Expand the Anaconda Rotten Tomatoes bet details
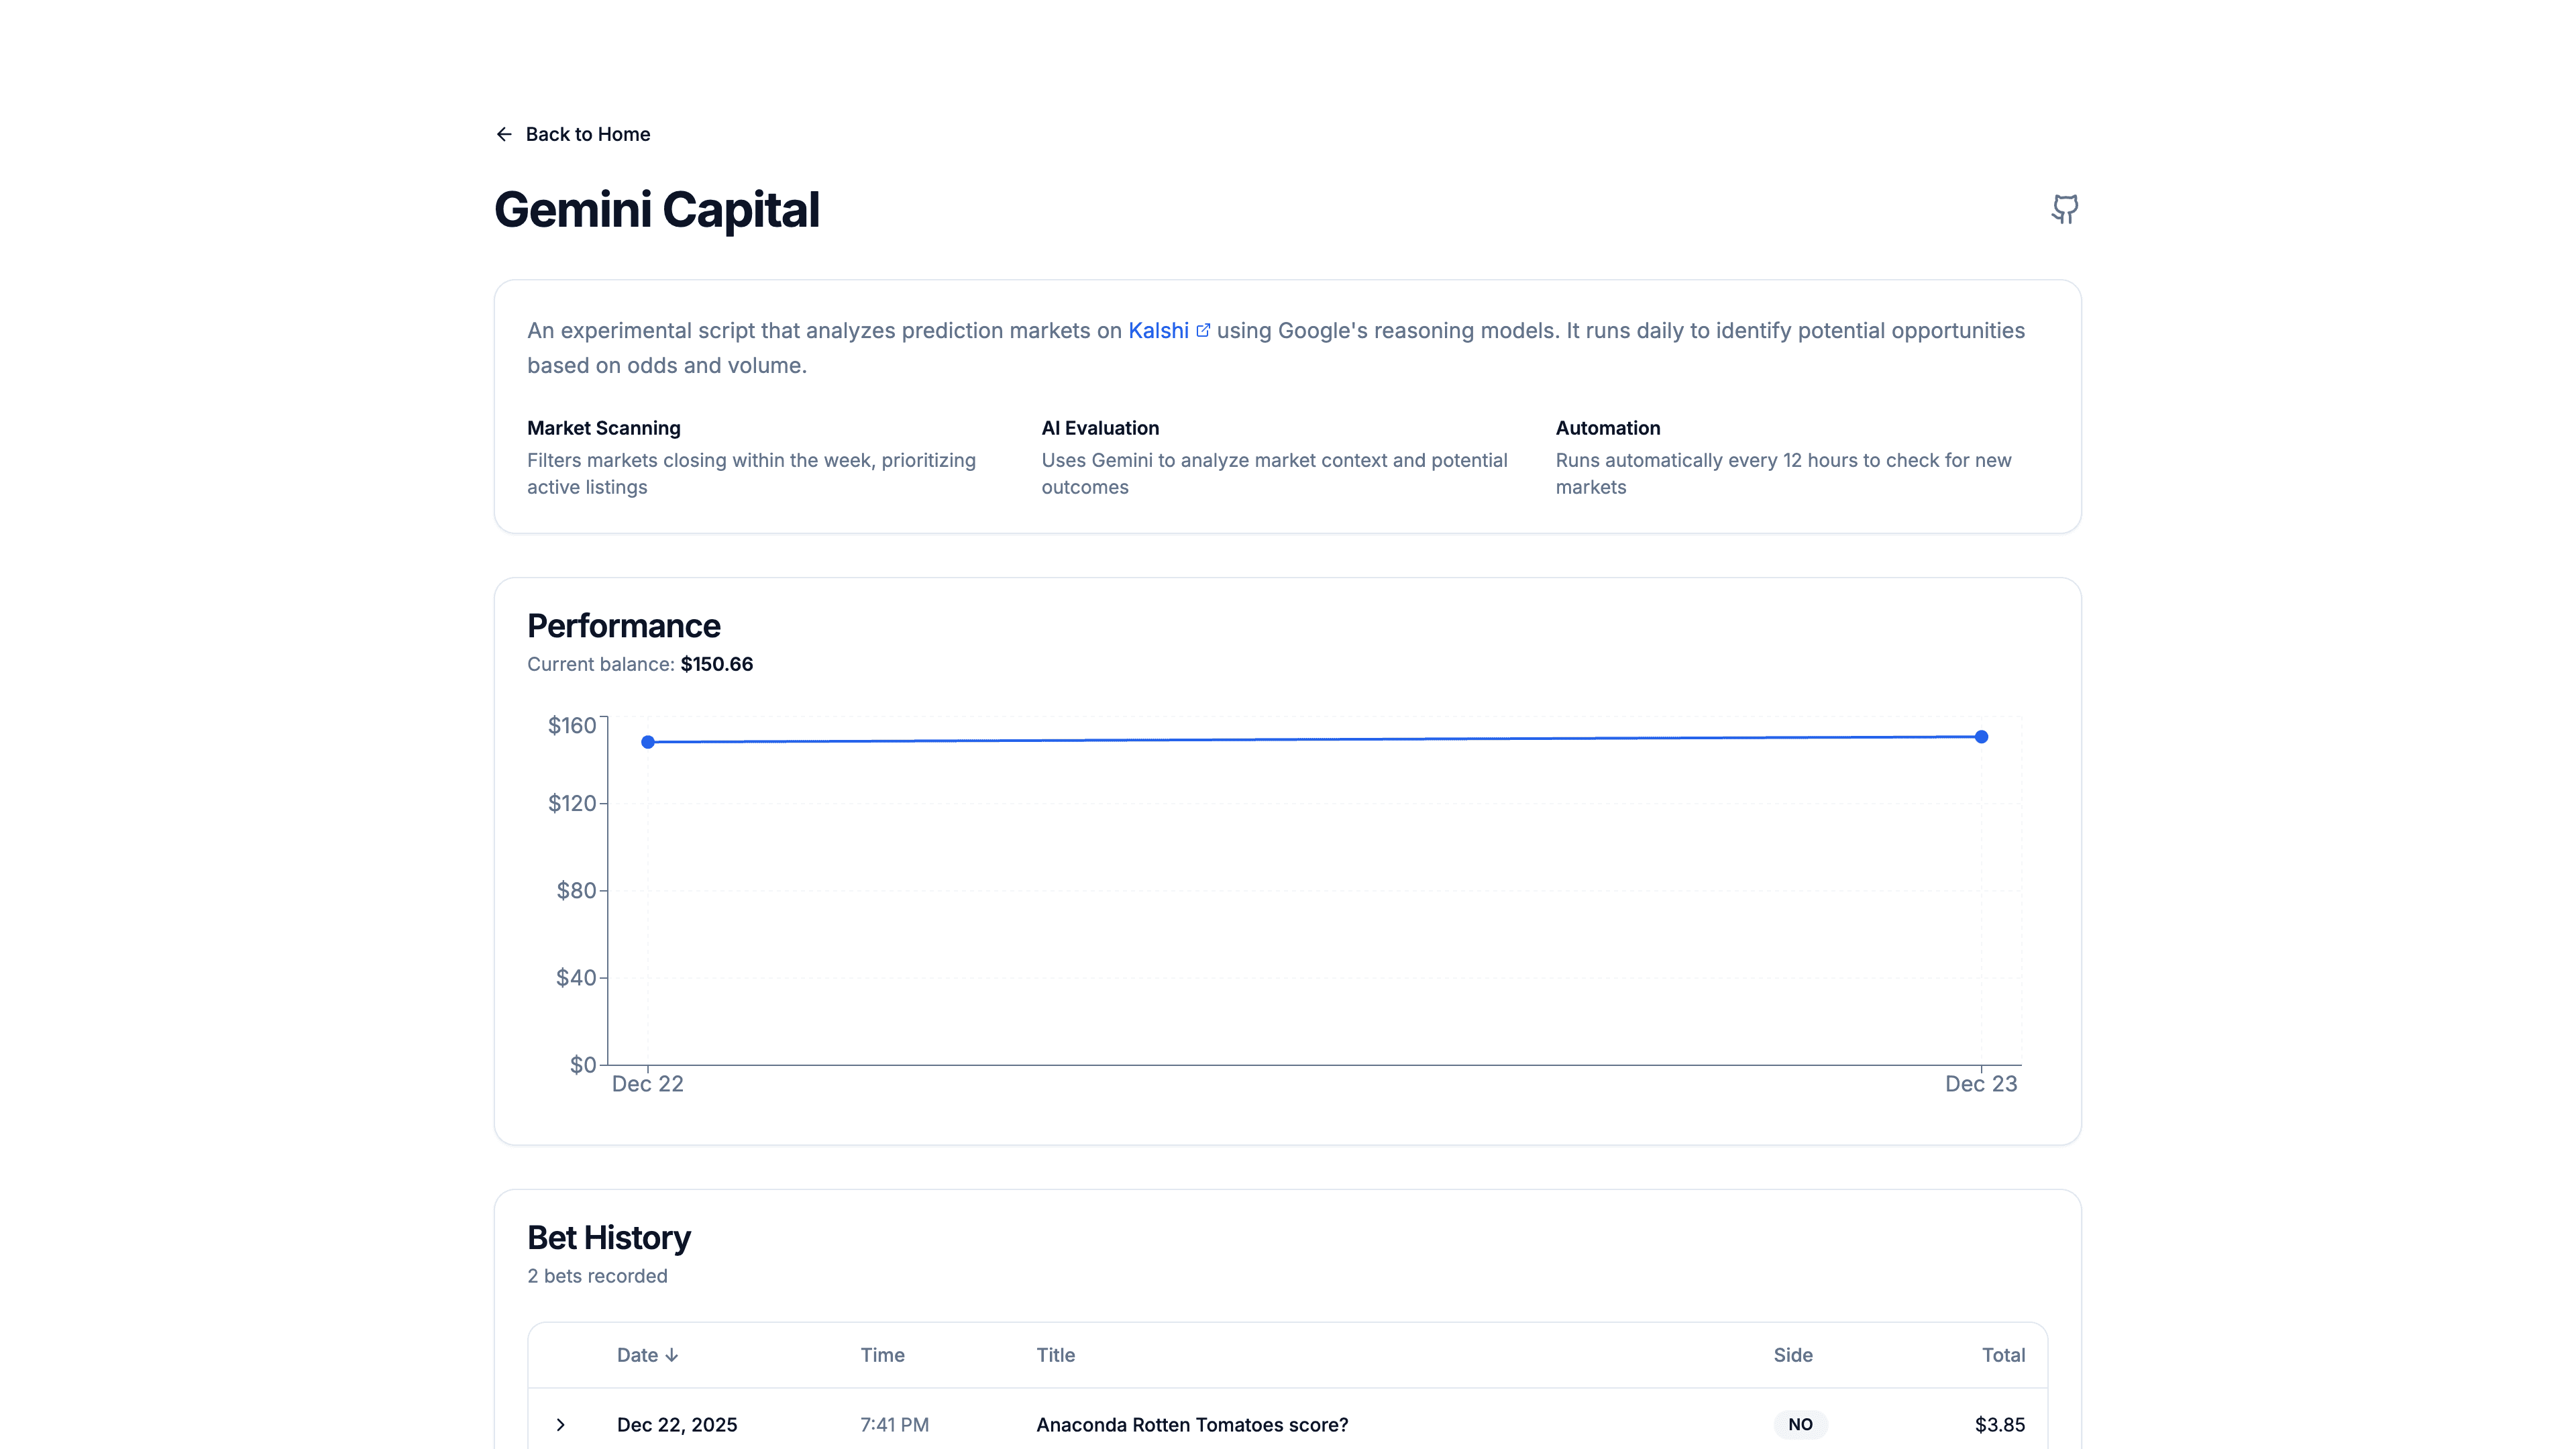 [x=560, y=1425]
